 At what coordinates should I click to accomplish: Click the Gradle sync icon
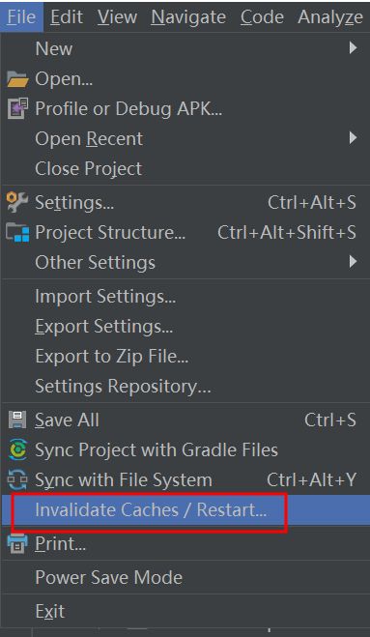tap(17, 449)
